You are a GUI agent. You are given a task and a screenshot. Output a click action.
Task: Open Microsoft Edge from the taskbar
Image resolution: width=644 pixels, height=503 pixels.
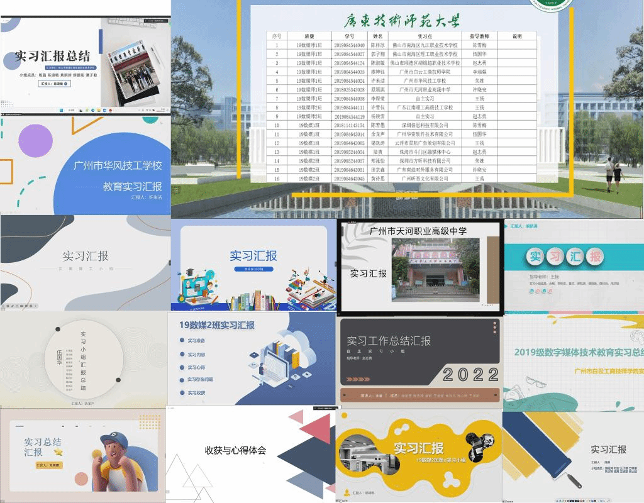92,111
